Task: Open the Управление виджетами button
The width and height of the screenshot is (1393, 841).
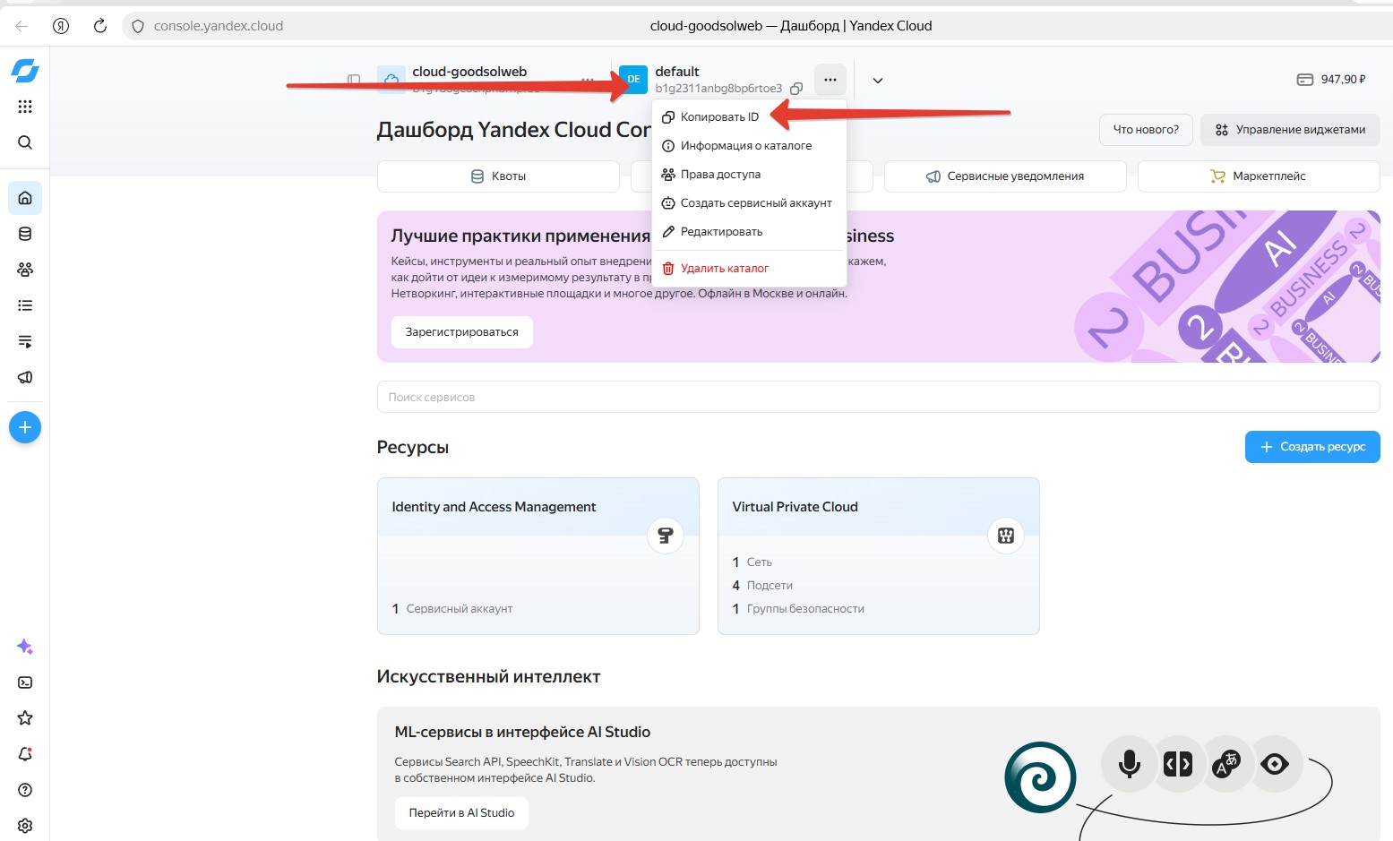Action: coord(1290,130)
